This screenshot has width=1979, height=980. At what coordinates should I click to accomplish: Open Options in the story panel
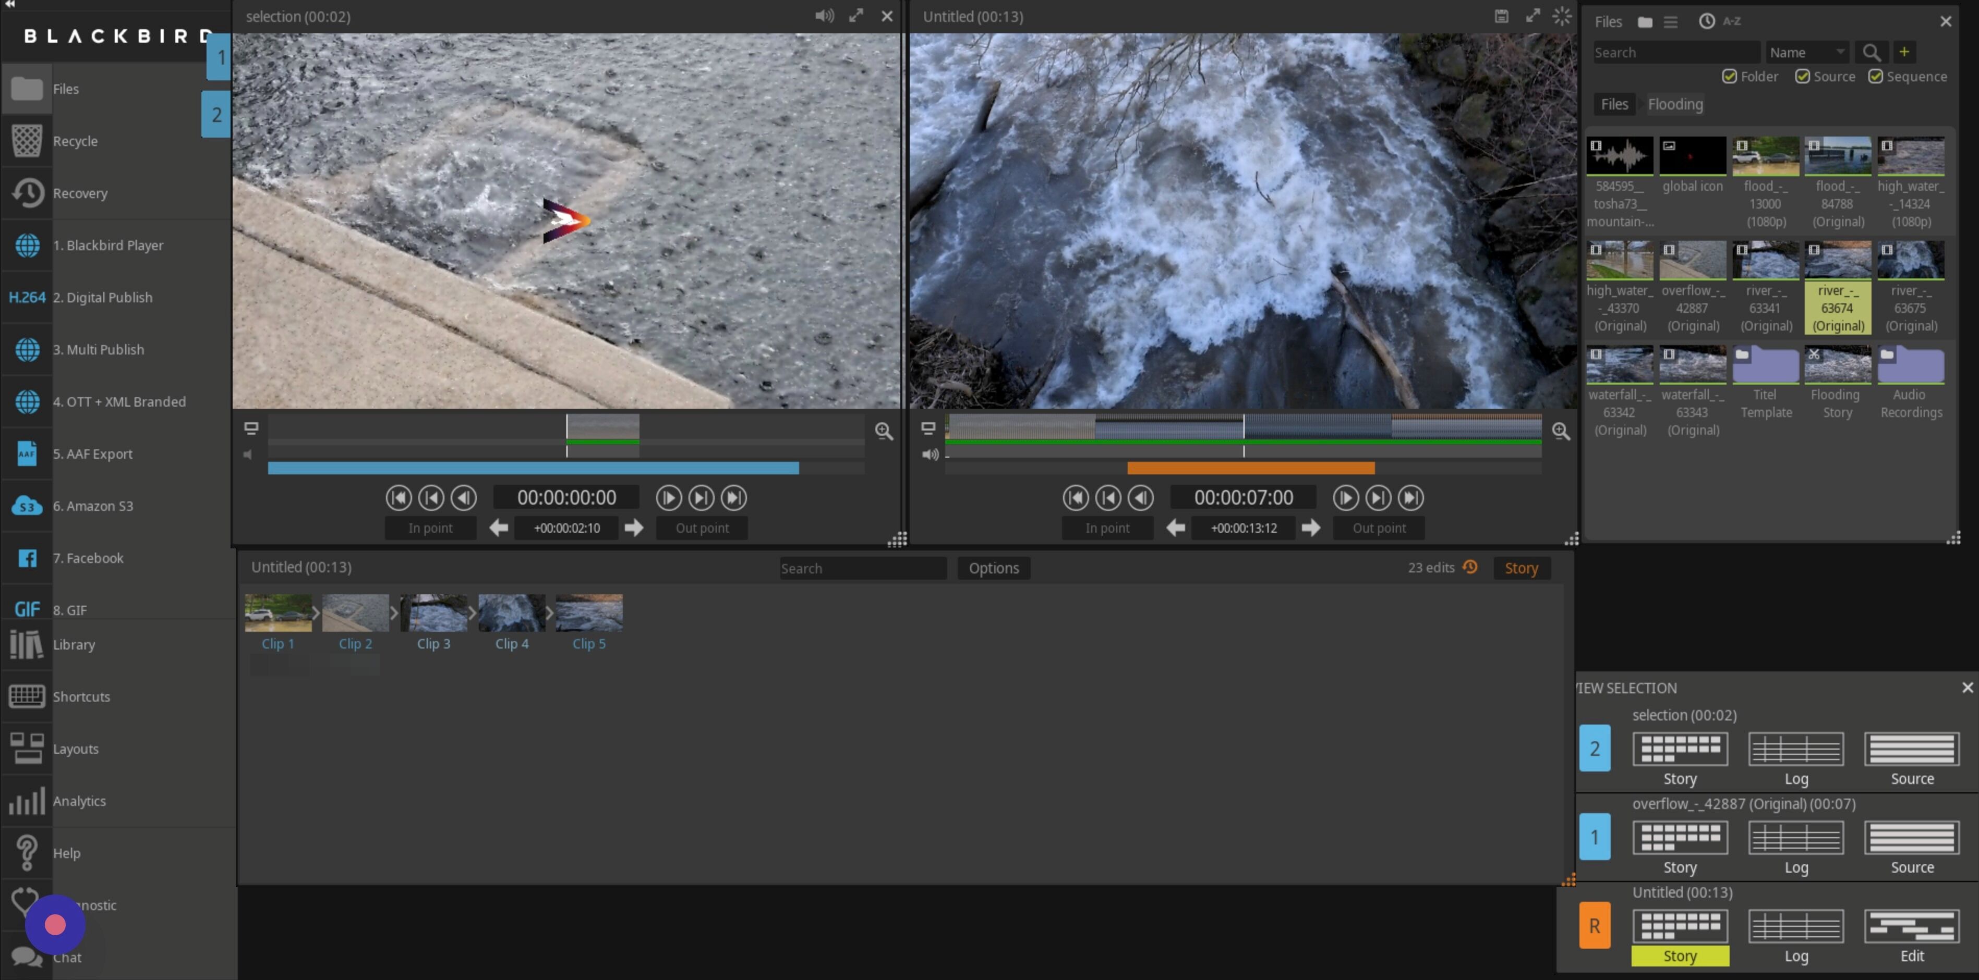point(993,568)
